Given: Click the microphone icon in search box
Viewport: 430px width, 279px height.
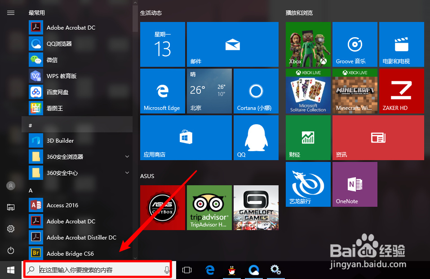Looking at the screenshot, I should (x=166, y=270).
